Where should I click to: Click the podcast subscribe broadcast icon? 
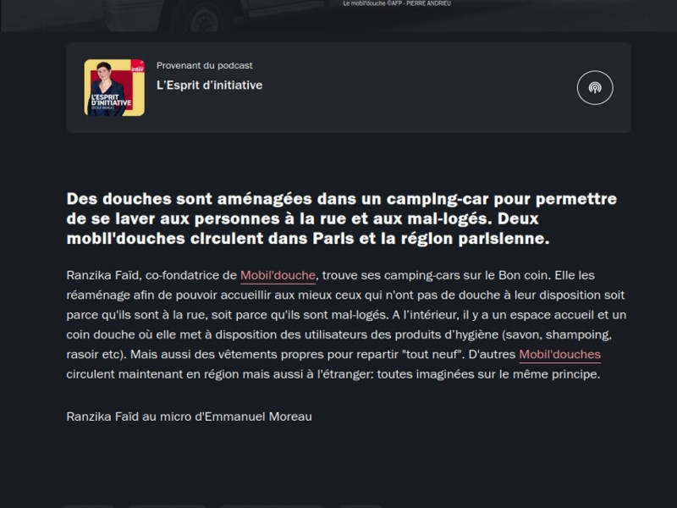click(x=595, y=88)
